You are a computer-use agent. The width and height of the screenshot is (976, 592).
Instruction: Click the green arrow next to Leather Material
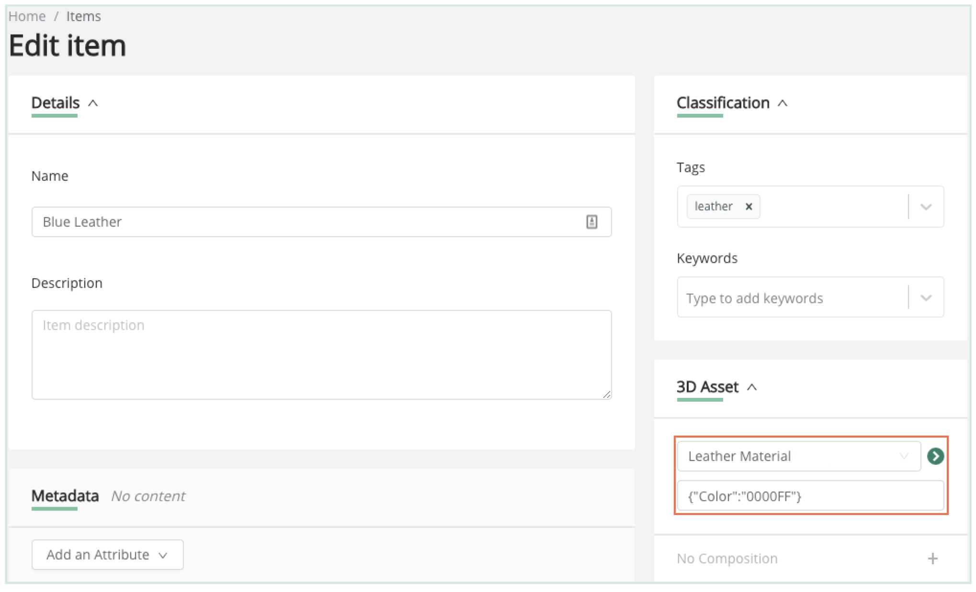tap(935, 456)
